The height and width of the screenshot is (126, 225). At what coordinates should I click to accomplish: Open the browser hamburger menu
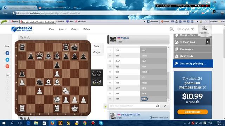click(222, 13)
